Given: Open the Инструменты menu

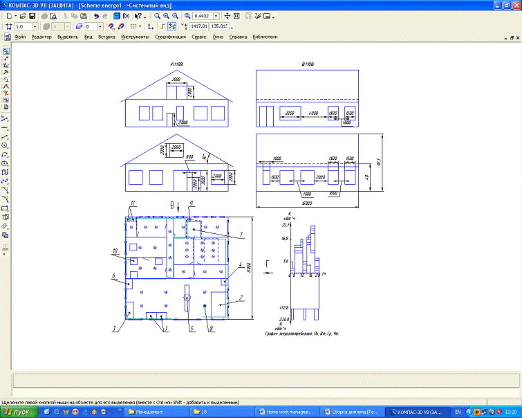Looking at the screenshot, I should click(x=134, y=35).
